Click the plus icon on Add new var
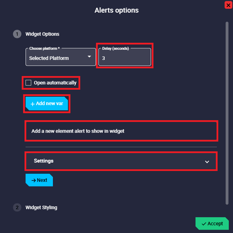Screen dimensions: 233x233 click(33, 104)
